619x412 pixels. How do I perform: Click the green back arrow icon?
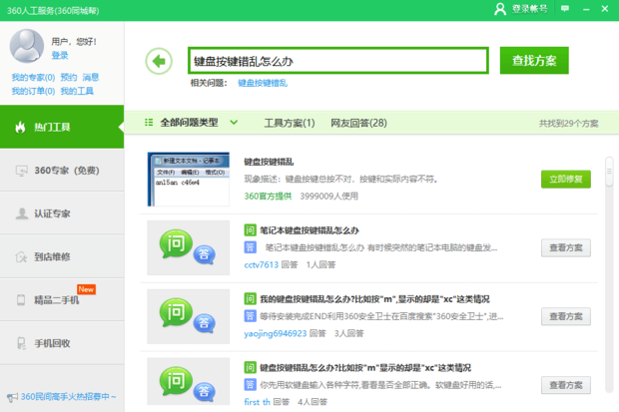coord(158,61)
